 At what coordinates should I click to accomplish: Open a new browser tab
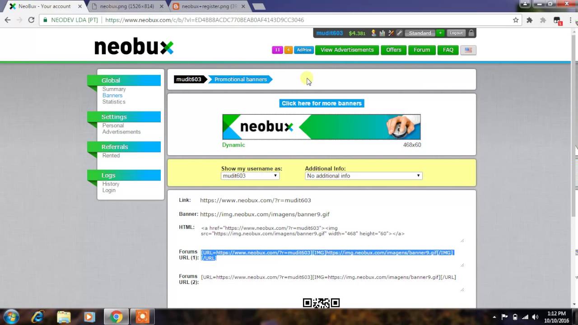[258, 6]
